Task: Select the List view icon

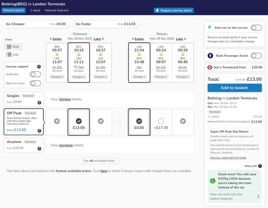Action: (9, 54)
